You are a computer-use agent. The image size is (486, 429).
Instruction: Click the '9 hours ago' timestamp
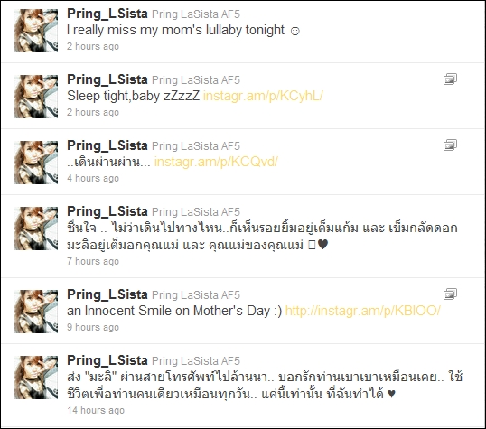(93, 327)
